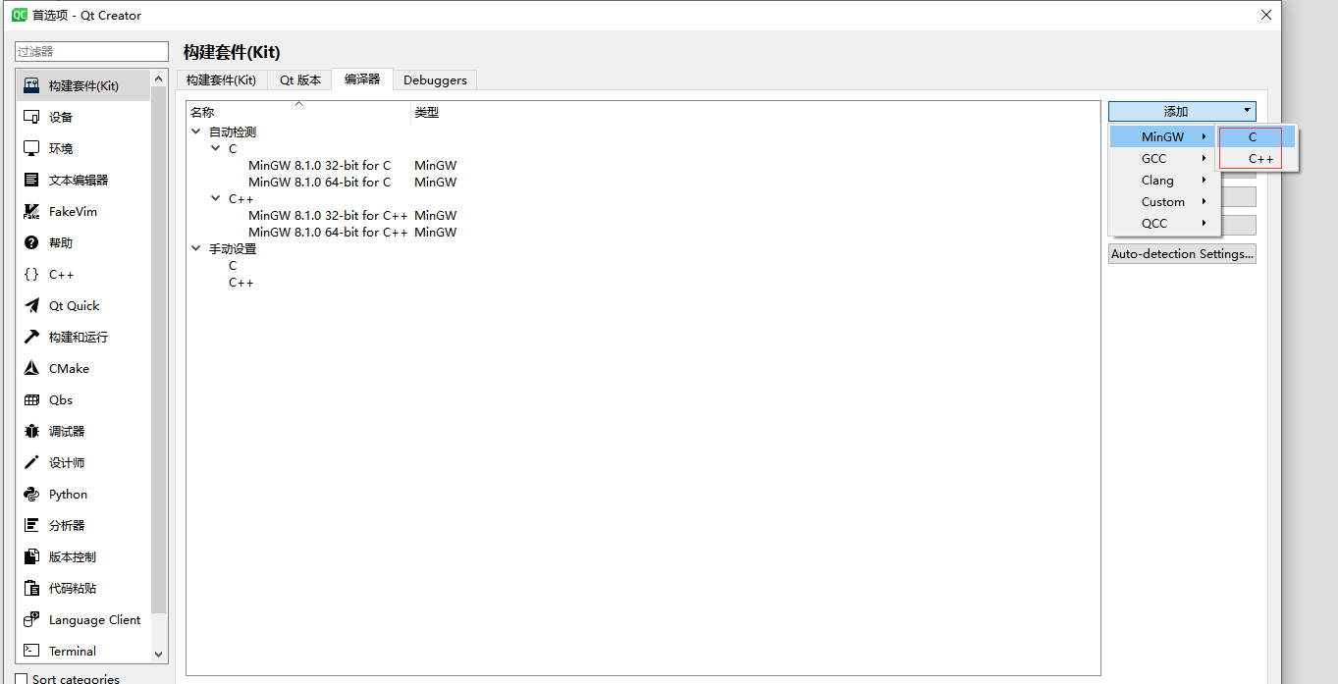Screen dimensions: 1338x684
Task: Select the Qbs grid icon
Action: pos(31,399)
